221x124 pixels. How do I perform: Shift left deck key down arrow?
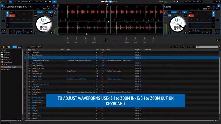[51, 9]
